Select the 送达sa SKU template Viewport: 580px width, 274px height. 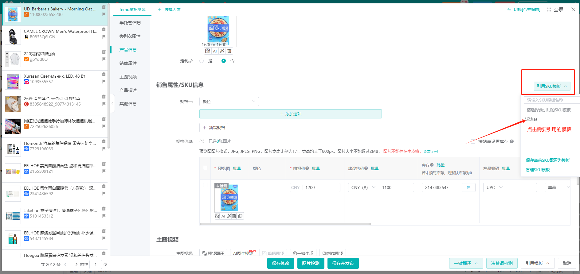tap(531, 119)
